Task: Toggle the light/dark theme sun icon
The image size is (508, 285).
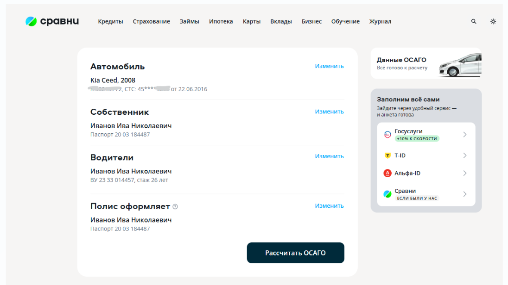Action: (x=493, y=21)
